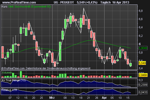The width and height of the screenshot is (150, 100).
Task: Click the 5,4 price axis label
Action: point(140,68)
